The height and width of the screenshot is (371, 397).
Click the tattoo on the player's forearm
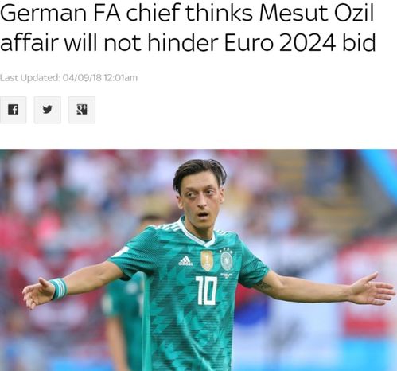pyautogui.click(x=264, y=286)
